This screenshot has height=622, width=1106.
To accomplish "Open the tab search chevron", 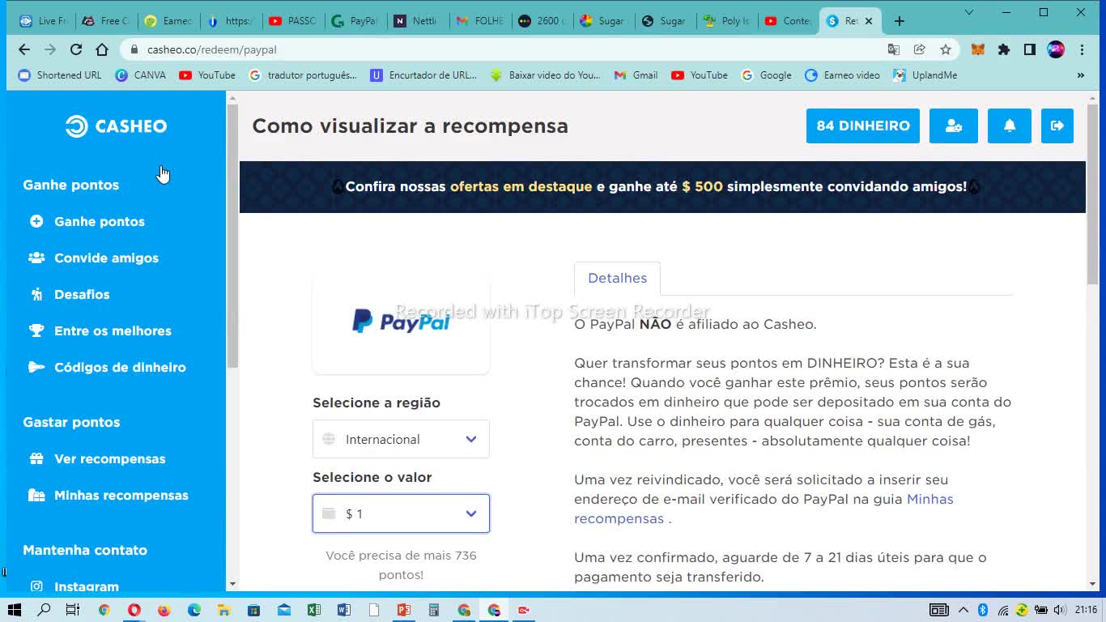I will [x=969, y=12].
